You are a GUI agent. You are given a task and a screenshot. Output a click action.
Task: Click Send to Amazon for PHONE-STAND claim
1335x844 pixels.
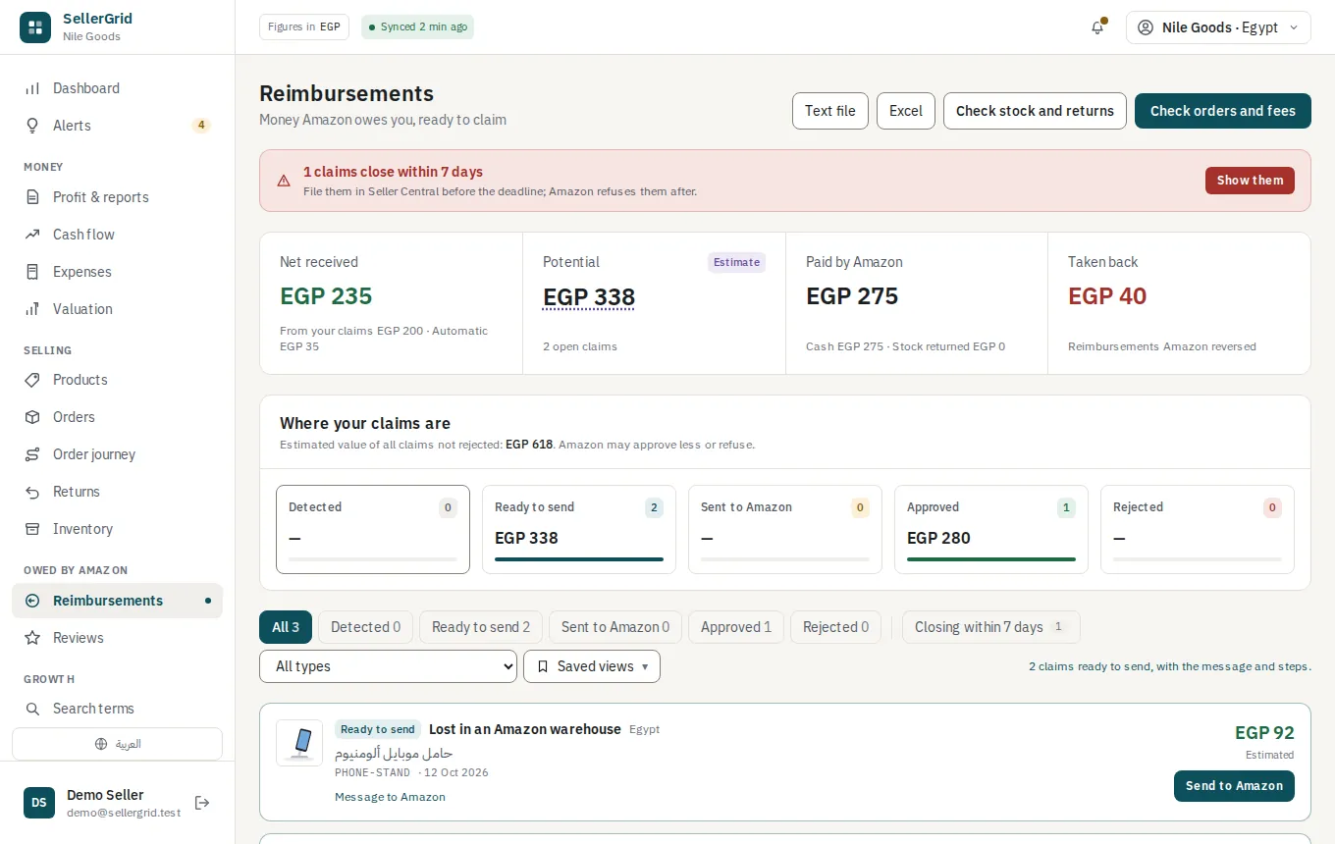[x=1234, y=786]
